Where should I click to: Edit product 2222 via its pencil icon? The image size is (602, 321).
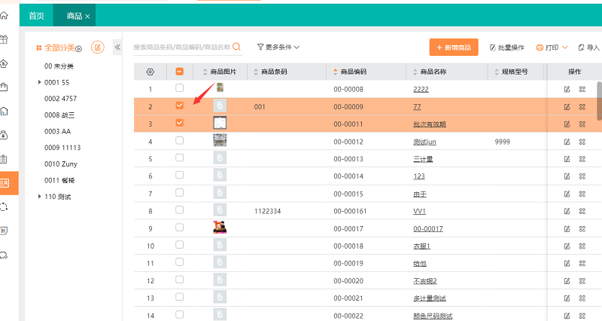click(567, 89)
